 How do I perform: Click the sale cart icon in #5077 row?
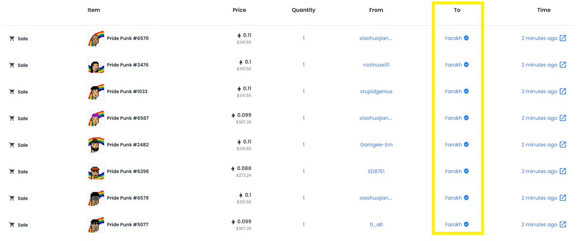(12, 225)
